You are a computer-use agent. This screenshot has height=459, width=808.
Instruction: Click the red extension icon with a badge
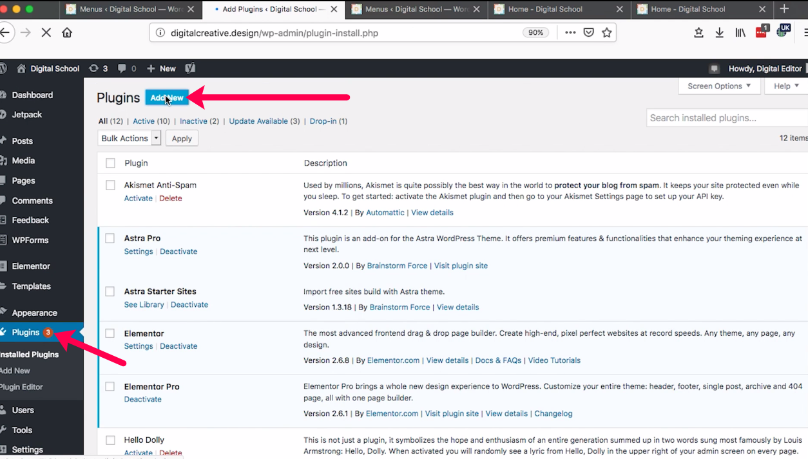[762, 32]
